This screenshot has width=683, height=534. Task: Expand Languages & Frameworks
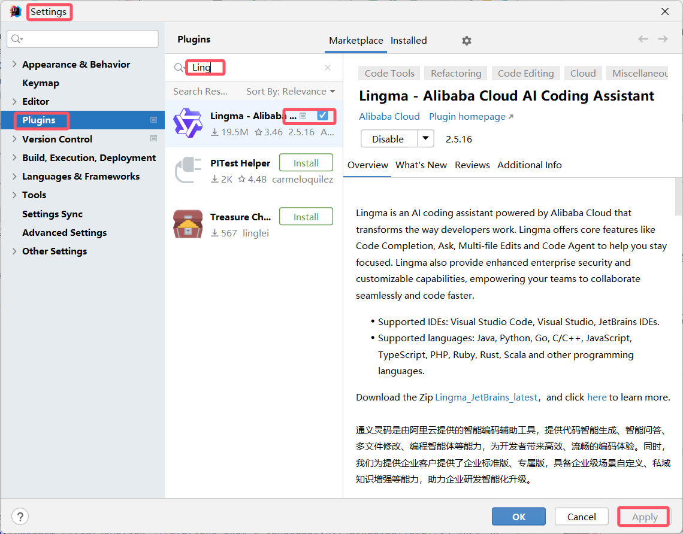(x=14, y=176)
